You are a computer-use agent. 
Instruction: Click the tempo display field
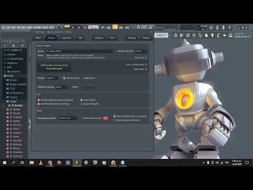pyautogui.click(x=93, y=27)
